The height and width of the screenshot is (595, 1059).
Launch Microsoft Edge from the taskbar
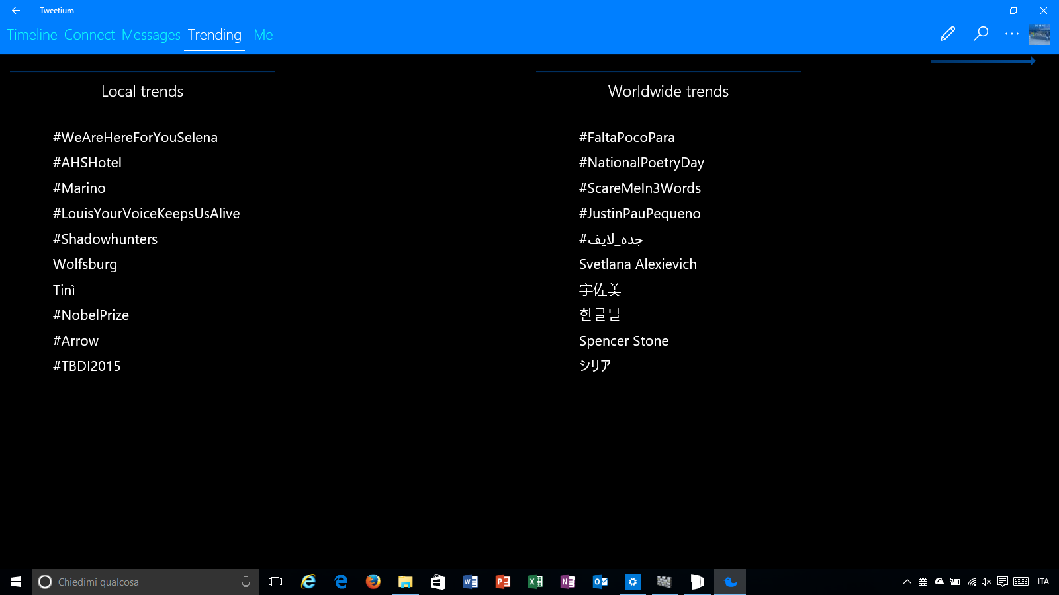(341, 582)
